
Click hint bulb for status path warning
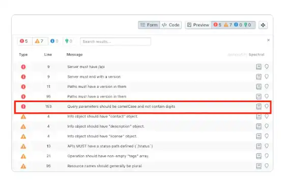[x=267, y=146]
